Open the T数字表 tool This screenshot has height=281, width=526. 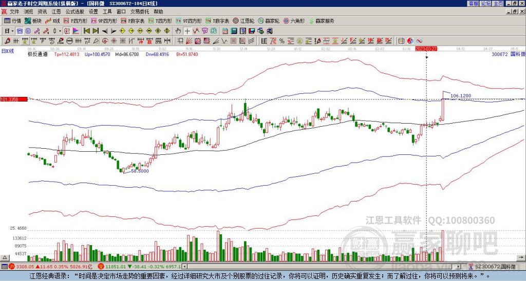pos(217,21)
